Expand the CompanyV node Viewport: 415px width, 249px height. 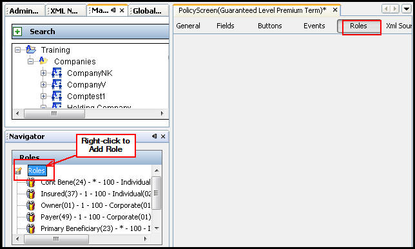43,84
